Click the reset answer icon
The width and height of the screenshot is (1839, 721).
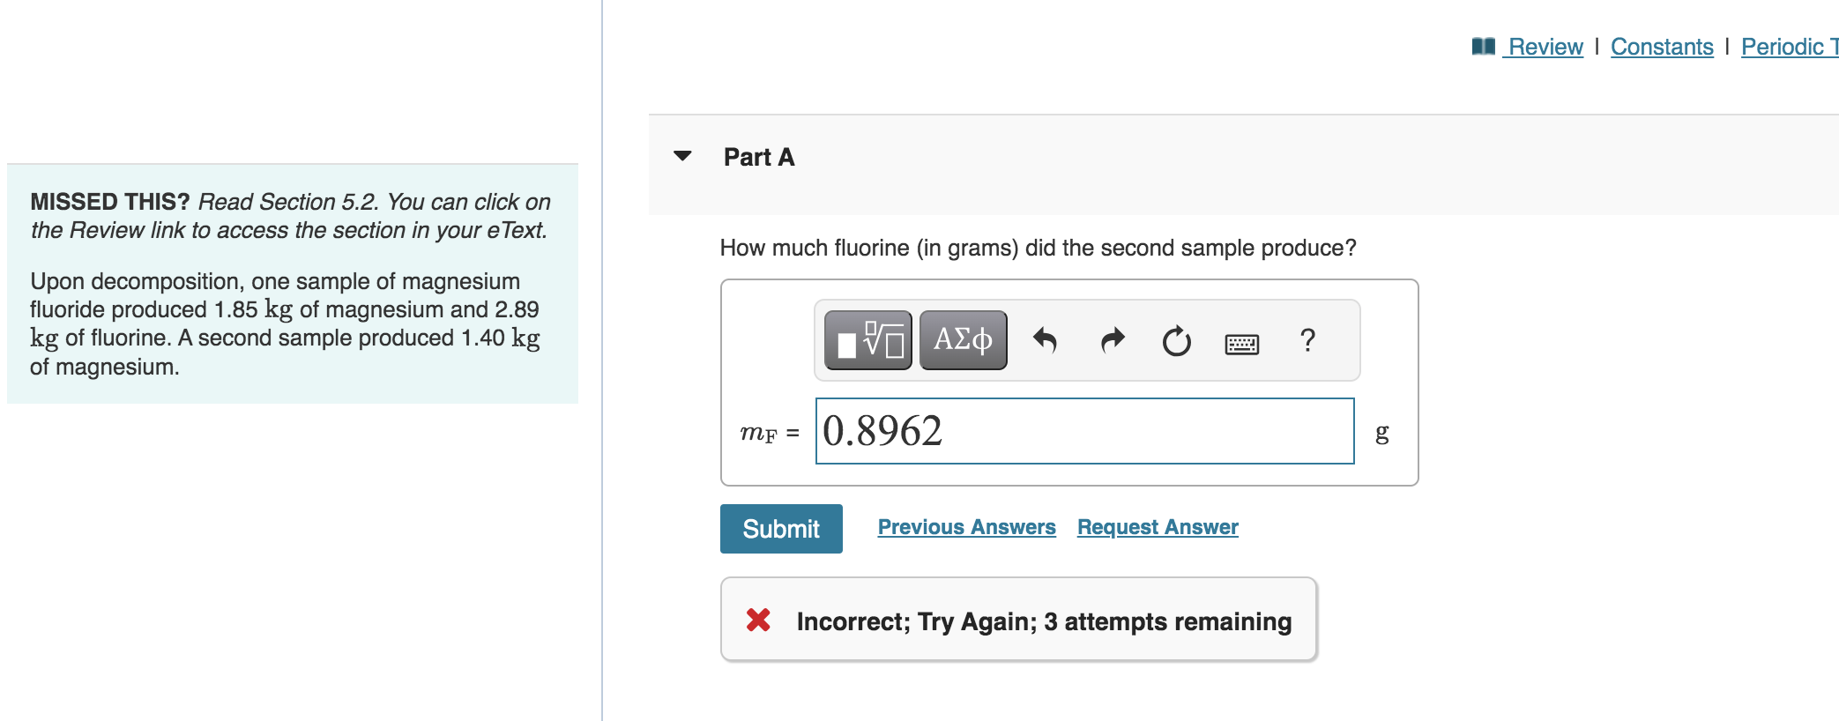coord(1176,342)
